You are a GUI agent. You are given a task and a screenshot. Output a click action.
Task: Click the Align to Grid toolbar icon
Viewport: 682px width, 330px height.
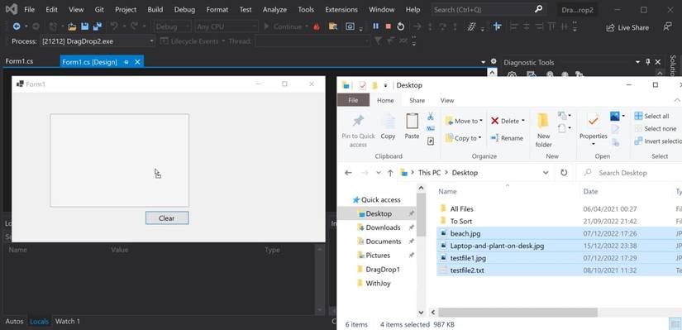[x=497, y=26]
